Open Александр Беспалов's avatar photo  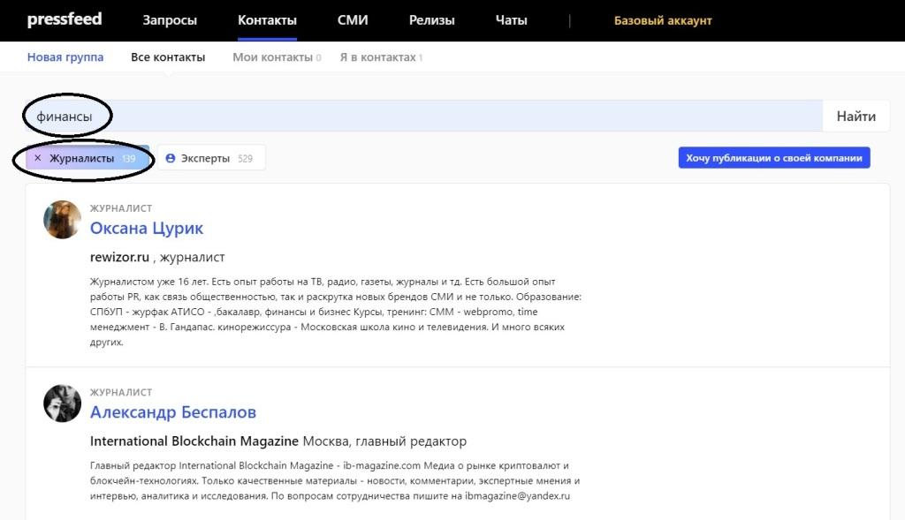point(63,403)
